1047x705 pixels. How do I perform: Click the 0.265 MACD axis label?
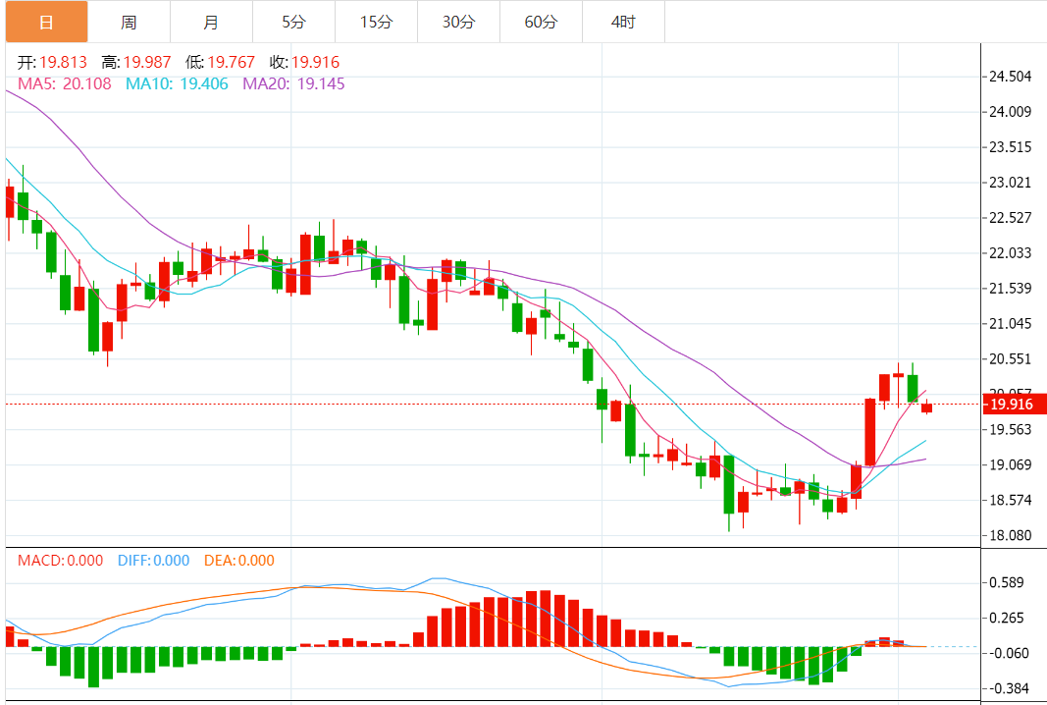[x=1007, y=619]
